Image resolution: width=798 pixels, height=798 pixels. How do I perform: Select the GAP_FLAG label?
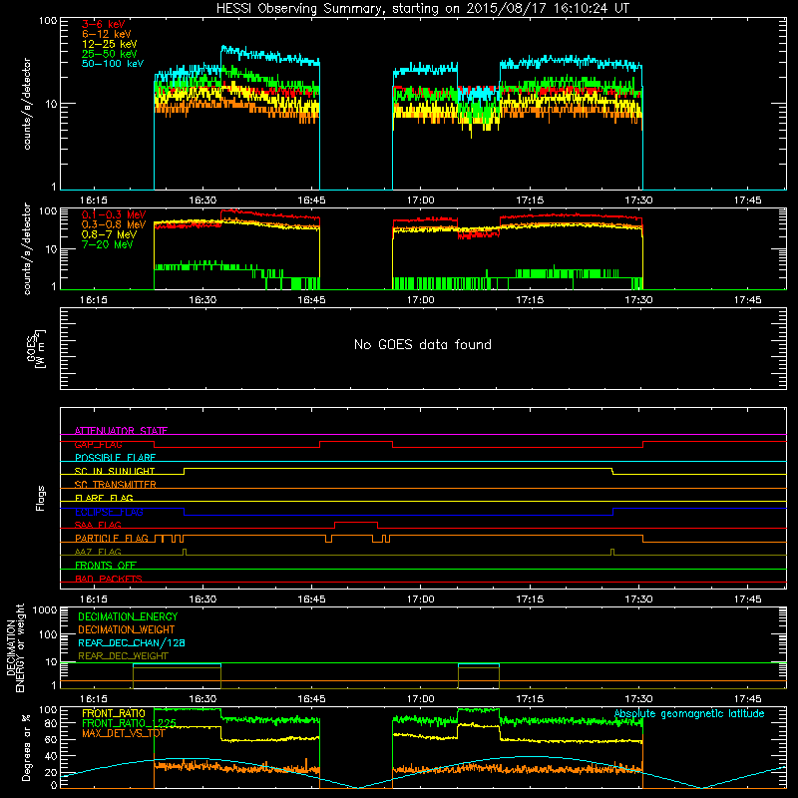coord(98,444)
